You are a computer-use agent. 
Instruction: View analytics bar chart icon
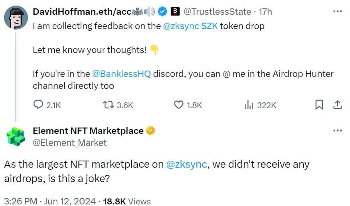[249, 105]
